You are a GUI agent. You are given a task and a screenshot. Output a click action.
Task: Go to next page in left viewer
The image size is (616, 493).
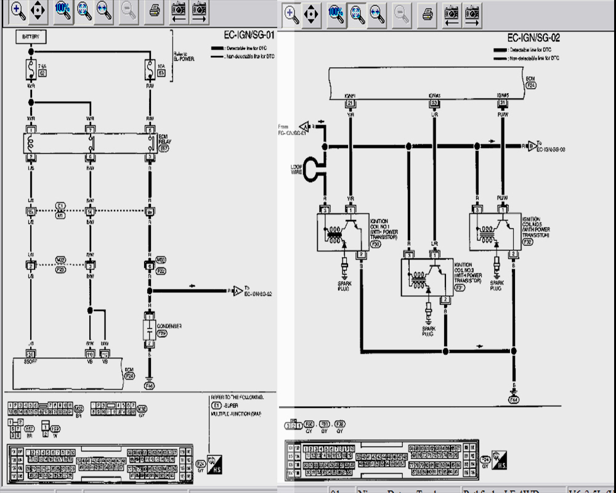coord(199,12)
